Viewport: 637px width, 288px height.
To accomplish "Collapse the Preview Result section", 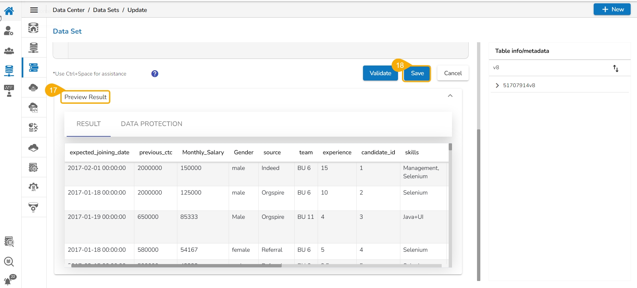I will point(450,96).
